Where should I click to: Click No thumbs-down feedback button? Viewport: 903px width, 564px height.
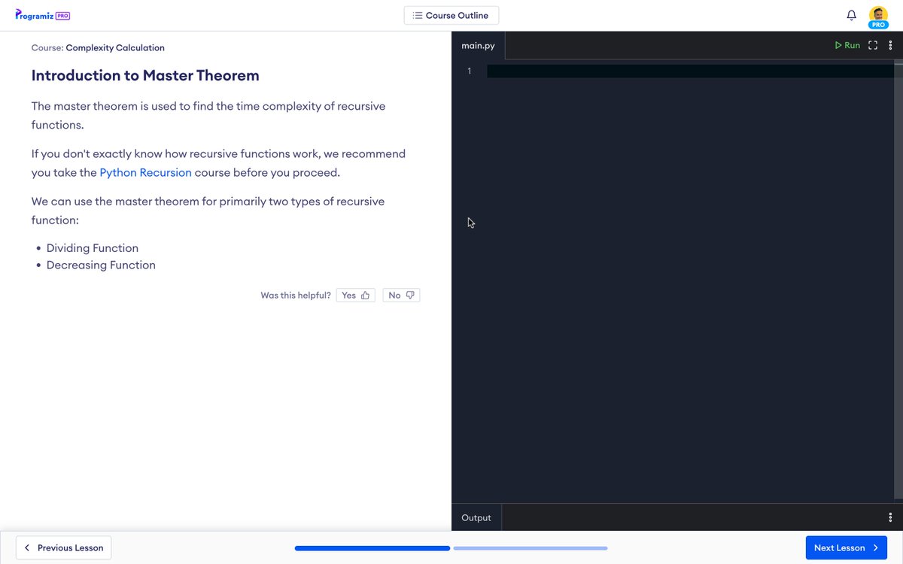pos(401,296)
